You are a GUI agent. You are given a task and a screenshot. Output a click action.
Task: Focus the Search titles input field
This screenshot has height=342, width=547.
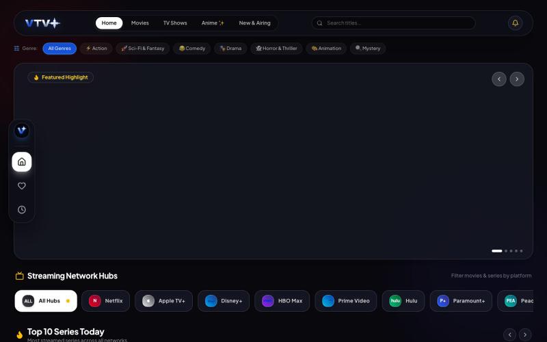393,23
